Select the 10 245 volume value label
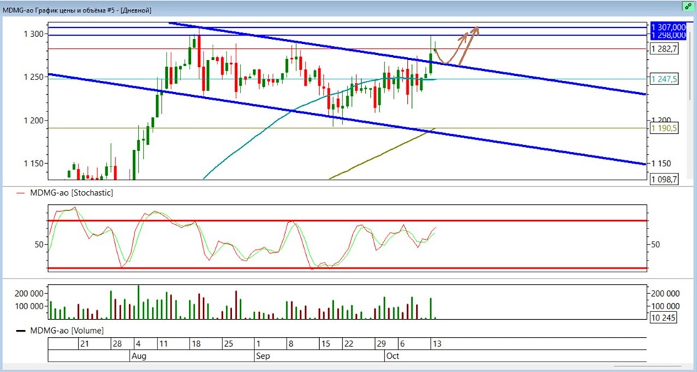This screenshot has width=697, height=372. pyautogui.click(x=664, y=318)
